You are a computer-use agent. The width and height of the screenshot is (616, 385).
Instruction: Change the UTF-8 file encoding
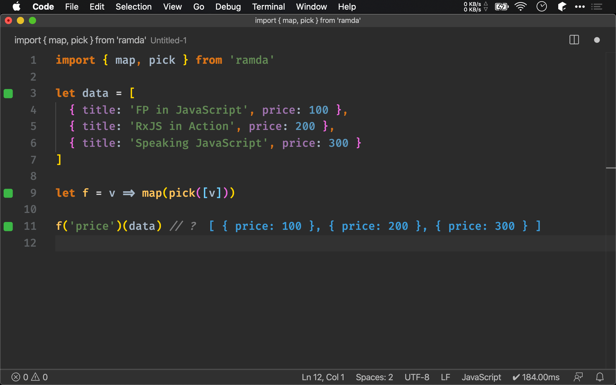(x=417, y=377)
